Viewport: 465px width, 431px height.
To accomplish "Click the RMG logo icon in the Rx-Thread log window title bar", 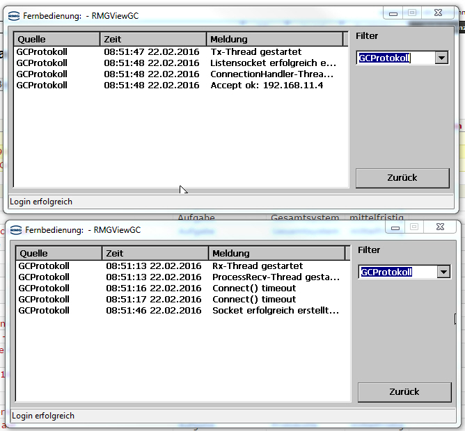I will tap(15, 229).
